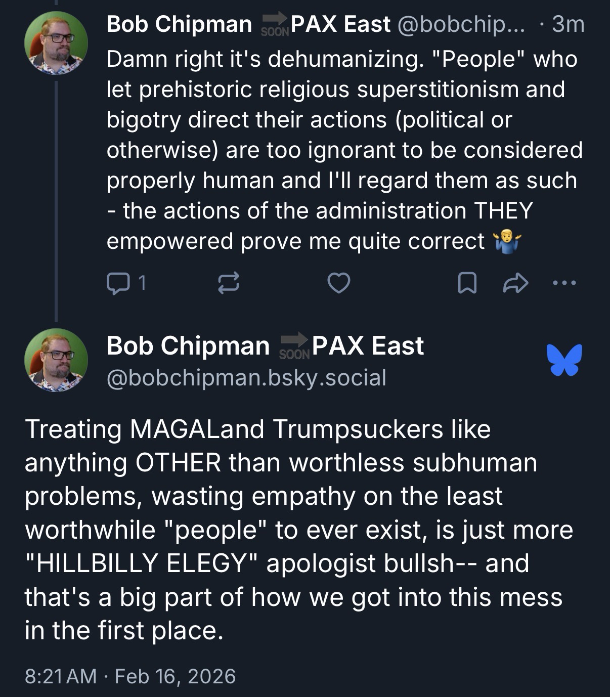Open the 'Damn right it's dehumanizing' post text
This screenshot has height=697, width=610.
(x=344, y=150)
